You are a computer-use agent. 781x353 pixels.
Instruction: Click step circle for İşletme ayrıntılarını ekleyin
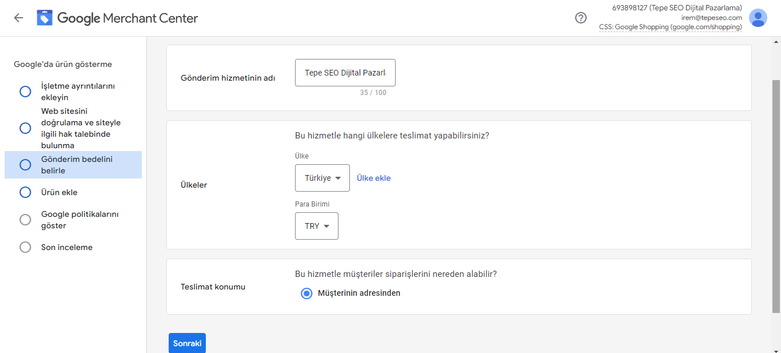(25, 92)
